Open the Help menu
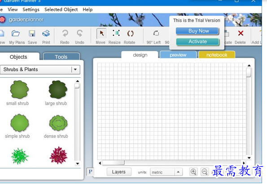 point(88,9)
